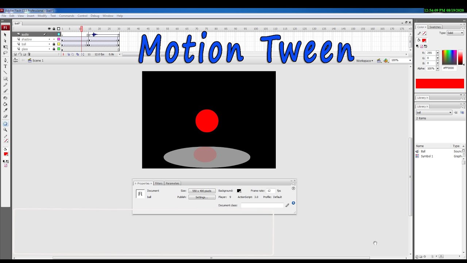Click Center Frame icon in timeline

tap(63, 54)
